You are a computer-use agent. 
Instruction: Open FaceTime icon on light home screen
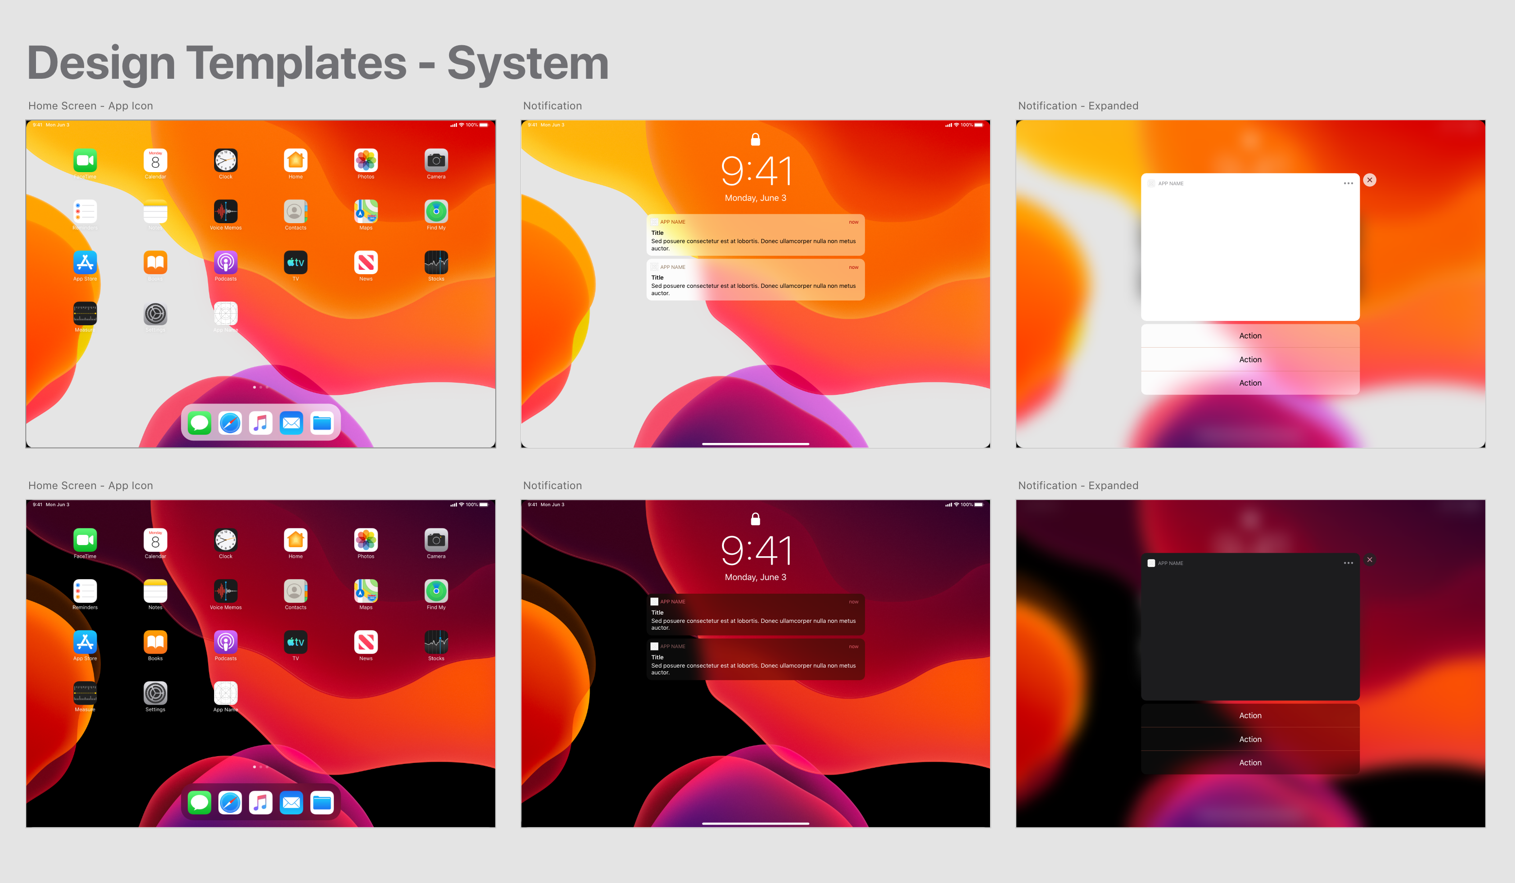coord(85,160)
